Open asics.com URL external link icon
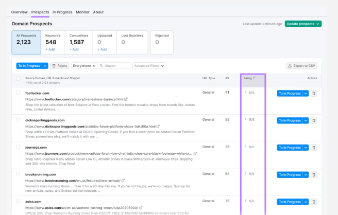The height and width of the screenshot is (215, 338). click(141, 208)
